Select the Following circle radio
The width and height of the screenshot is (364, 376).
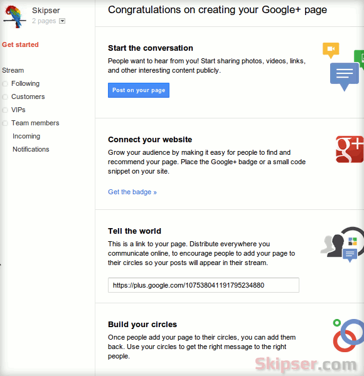click(5, 84)
